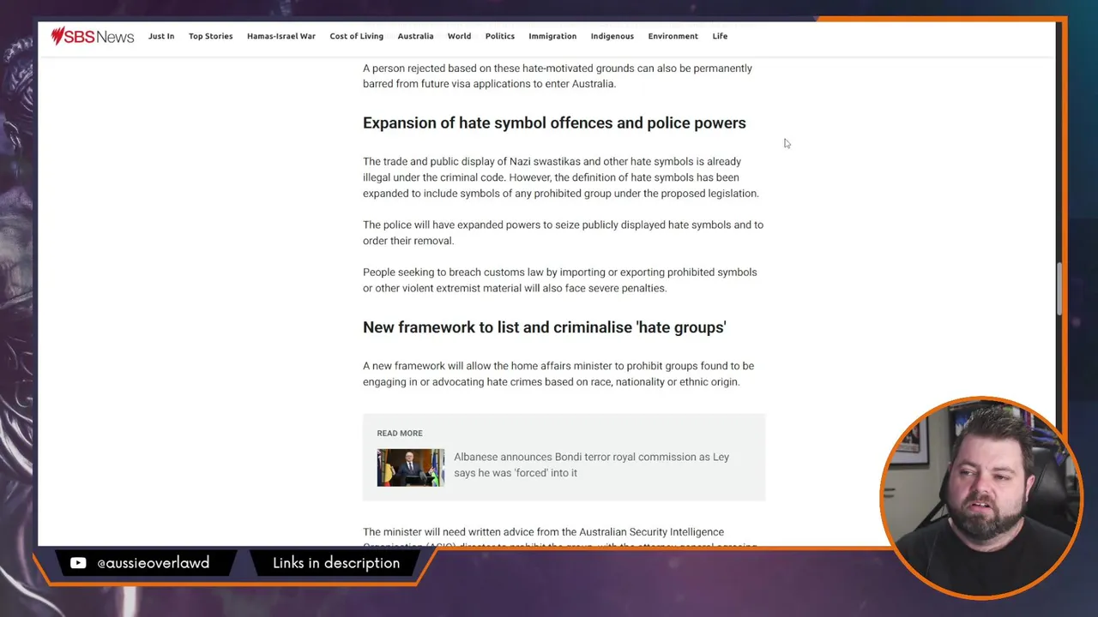Click the YouTube icon in overlay banner
Image resolution: width=1098 pixels, height=617 pixels.
tap(78, 563)
